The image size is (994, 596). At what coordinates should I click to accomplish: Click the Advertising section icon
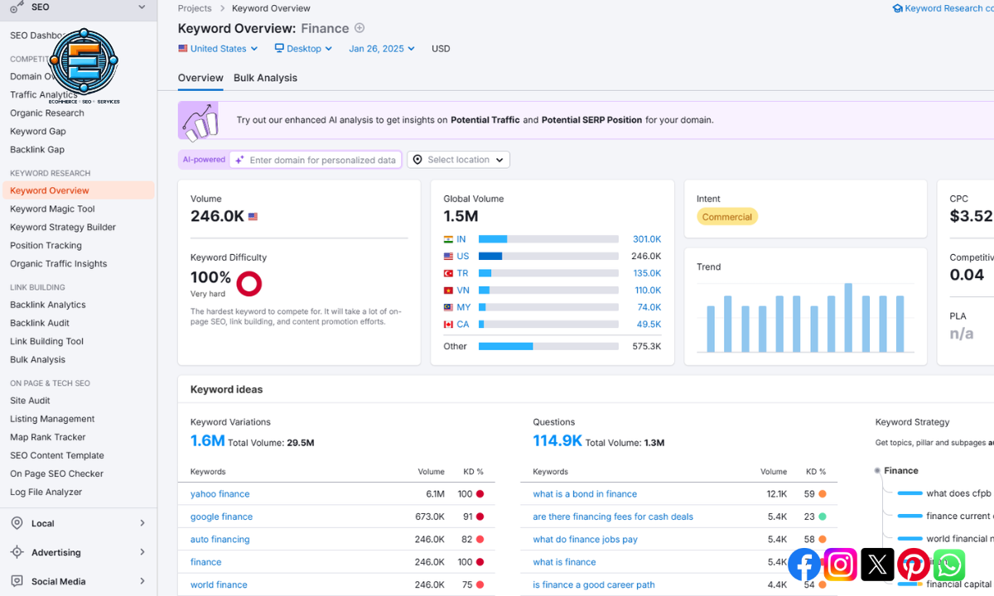point(18,551)
